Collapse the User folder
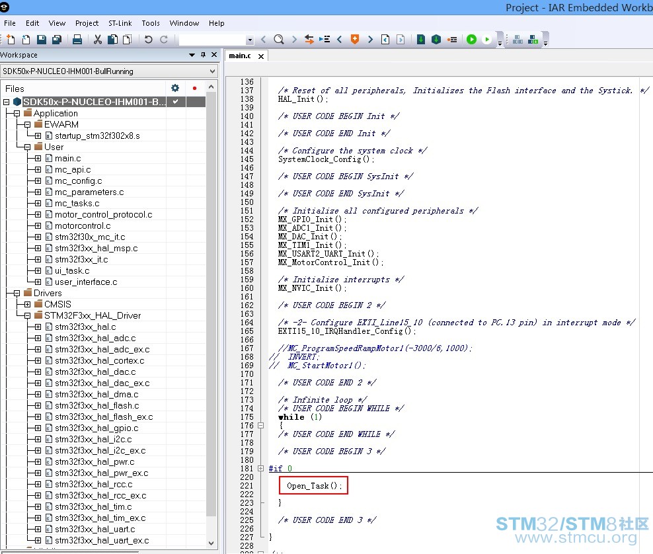Image resolution: width=653 pixels, height=554 pixels. tap(27, 147)
